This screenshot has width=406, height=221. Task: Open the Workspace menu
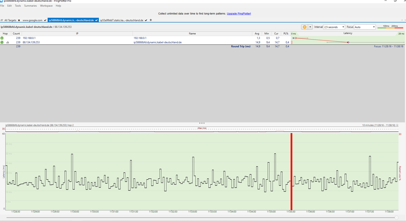pos(46,6)
